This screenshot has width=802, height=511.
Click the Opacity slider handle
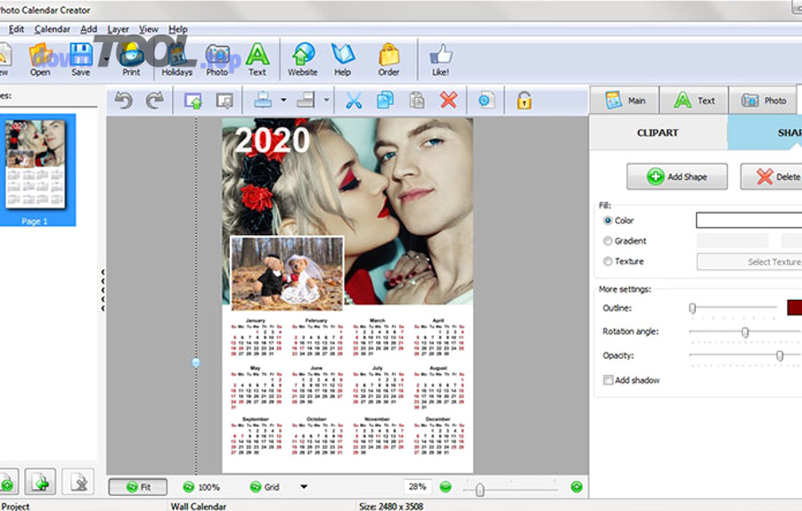click(x=780, y=356)
